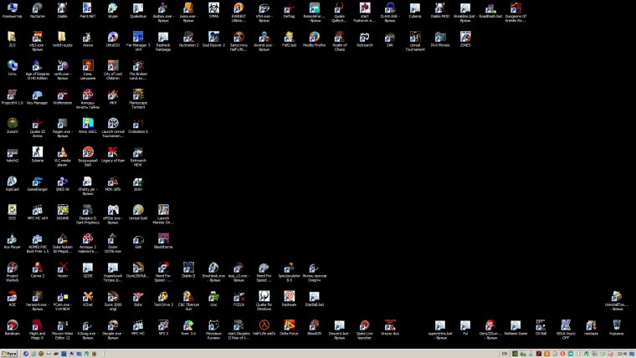Open the ZLO folder
636x358 pixels.
pos(12,37)
